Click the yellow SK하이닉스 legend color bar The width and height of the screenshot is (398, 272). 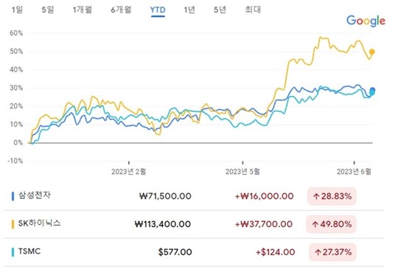[x=13, y=224]
